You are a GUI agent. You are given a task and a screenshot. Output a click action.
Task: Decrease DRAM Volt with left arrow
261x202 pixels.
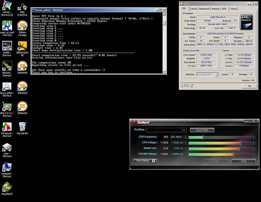click(x=185, y=149)
